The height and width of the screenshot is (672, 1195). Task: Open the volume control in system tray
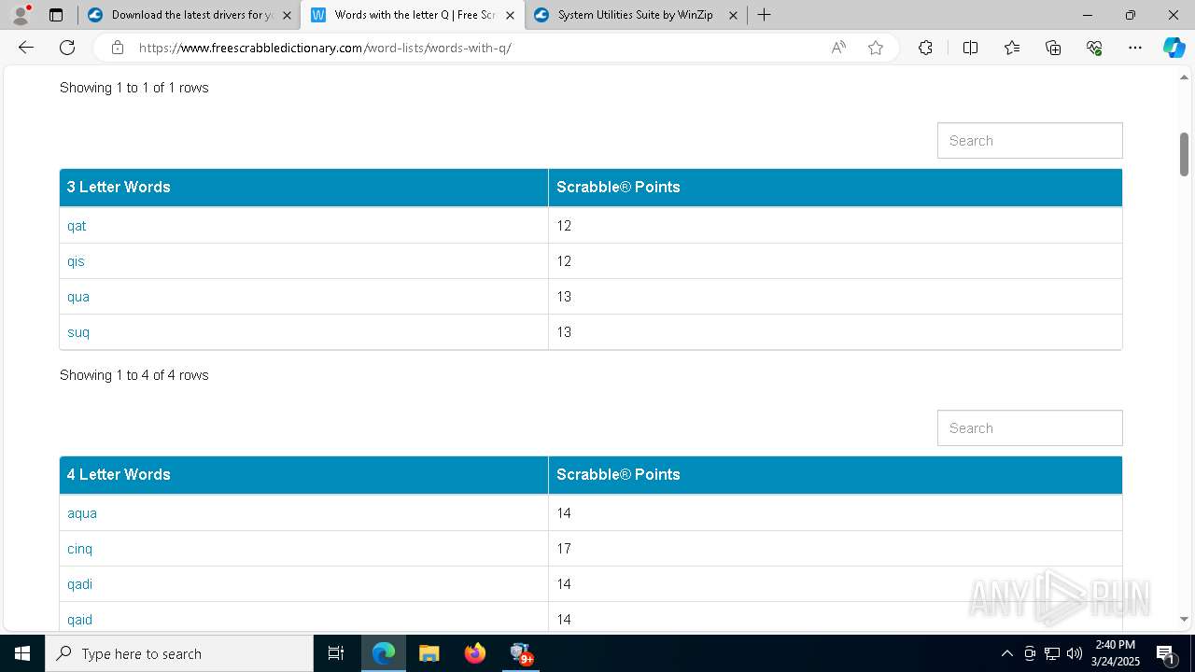[x=1074, y=653]
